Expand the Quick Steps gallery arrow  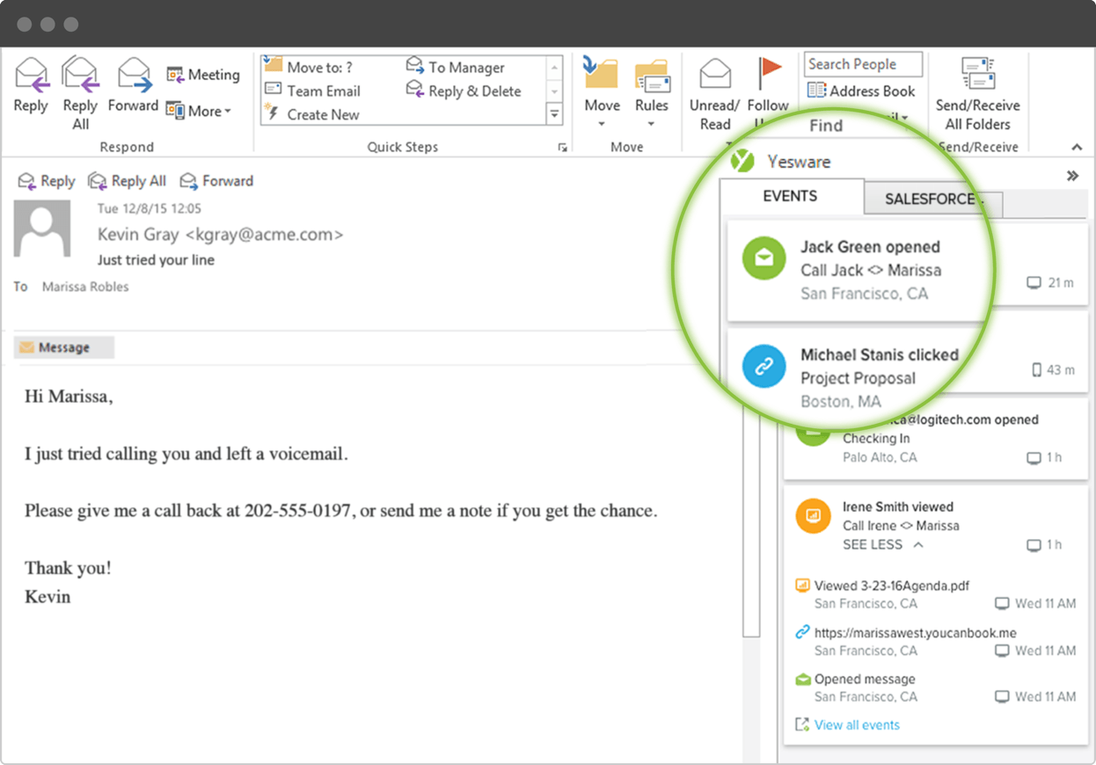tap(554, 113)
